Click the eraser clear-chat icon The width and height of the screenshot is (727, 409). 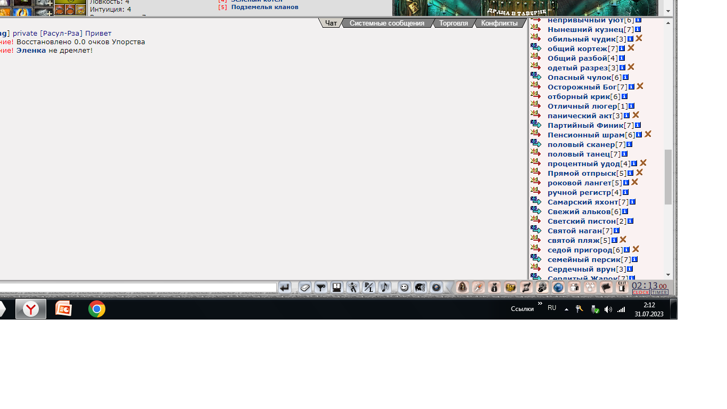tap(305, 288)
